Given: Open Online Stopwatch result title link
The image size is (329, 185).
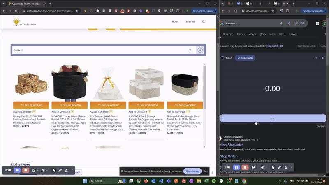Looking at the screenshot, I should coord(232,145).
